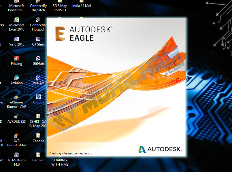The width and height of the screenshot is (232, 172).
Task: Open German desktop file
Action: coord(38,157)
